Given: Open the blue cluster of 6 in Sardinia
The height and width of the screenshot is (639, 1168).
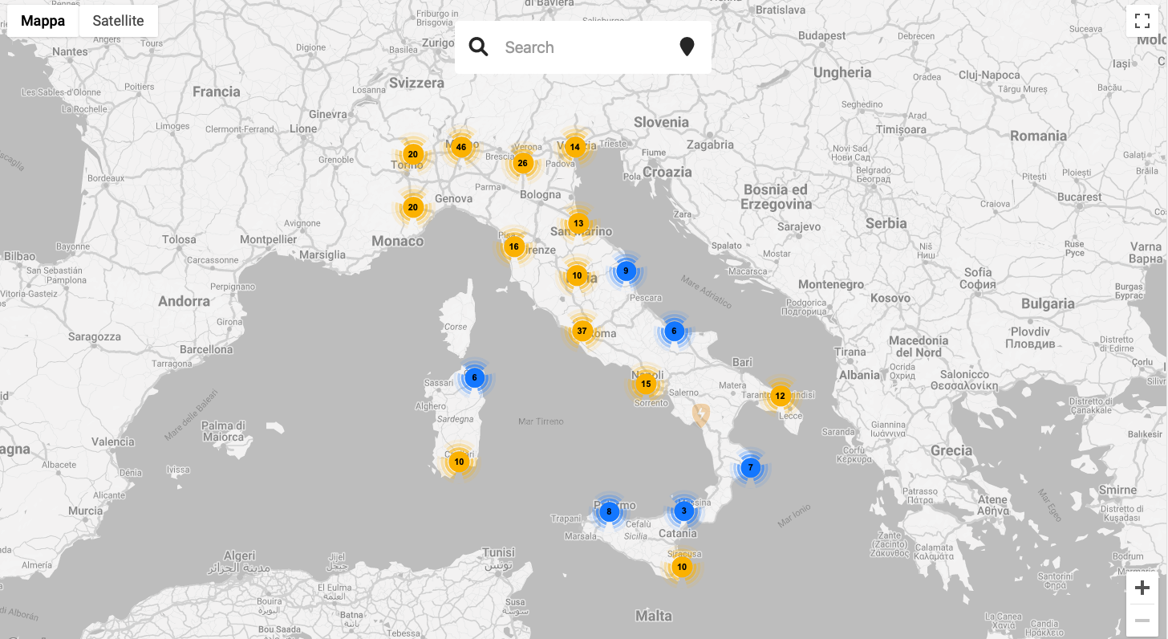Looking at the screenshot, I should pyautogui.click(x=474, y=377).
